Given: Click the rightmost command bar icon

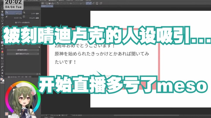Looking at the screenshot, I should 101,3.
